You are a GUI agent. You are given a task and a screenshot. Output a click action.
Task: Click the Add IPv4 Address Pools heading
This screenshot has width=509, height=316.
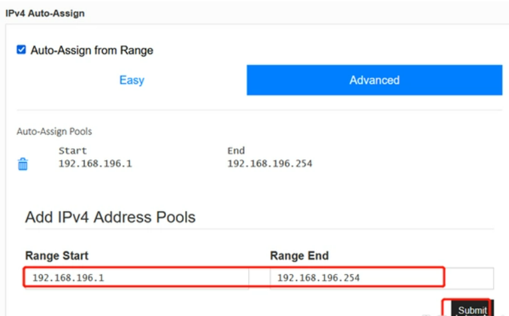[x=110, y=217]
